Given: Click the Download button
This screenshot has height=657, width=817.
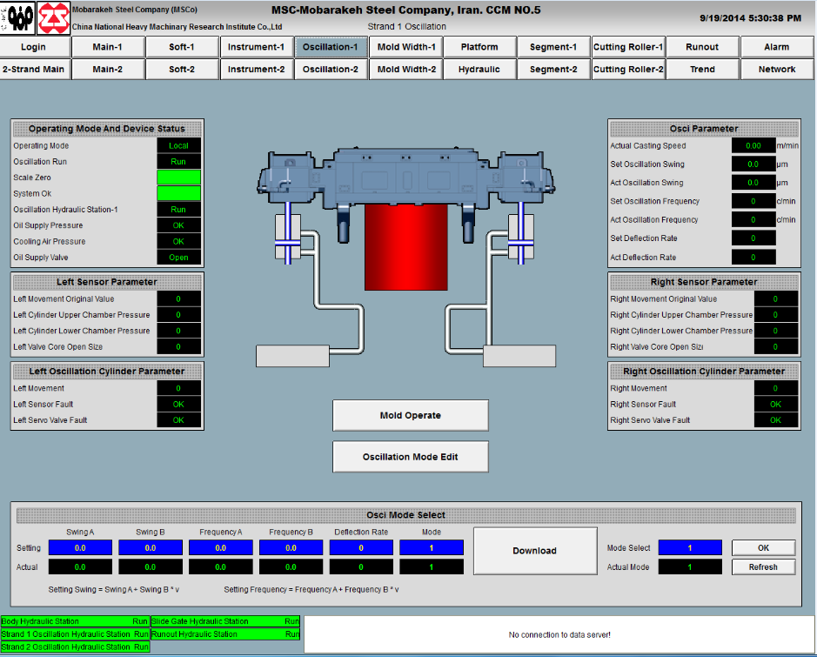Looking at the screenshot, I should (x=535, y=551).
